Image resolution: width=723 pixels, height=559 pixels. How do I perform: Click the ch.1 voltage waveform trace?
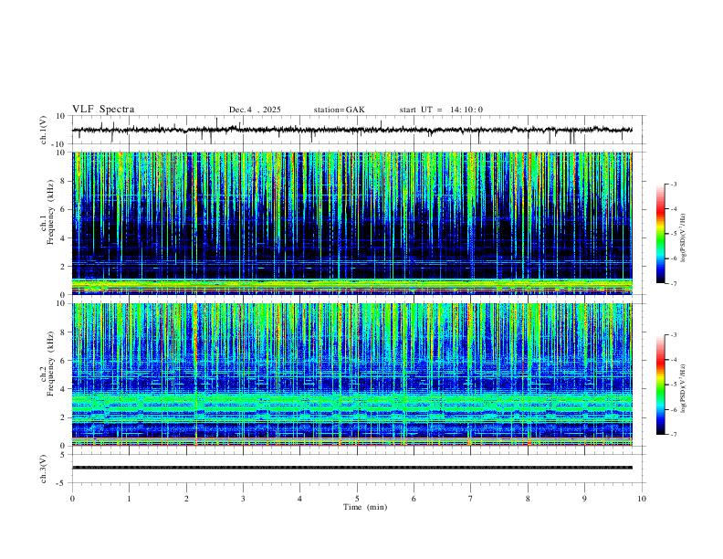pyautogui.click(x=352, y=130)
